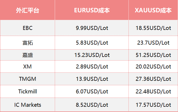Click the EBC platform cell
This screenshot has height=112, width=178.
click(x=27, y=28)
